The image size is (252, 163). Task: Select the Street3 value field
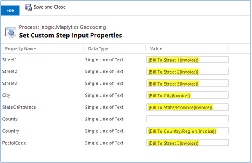point(187,84)
